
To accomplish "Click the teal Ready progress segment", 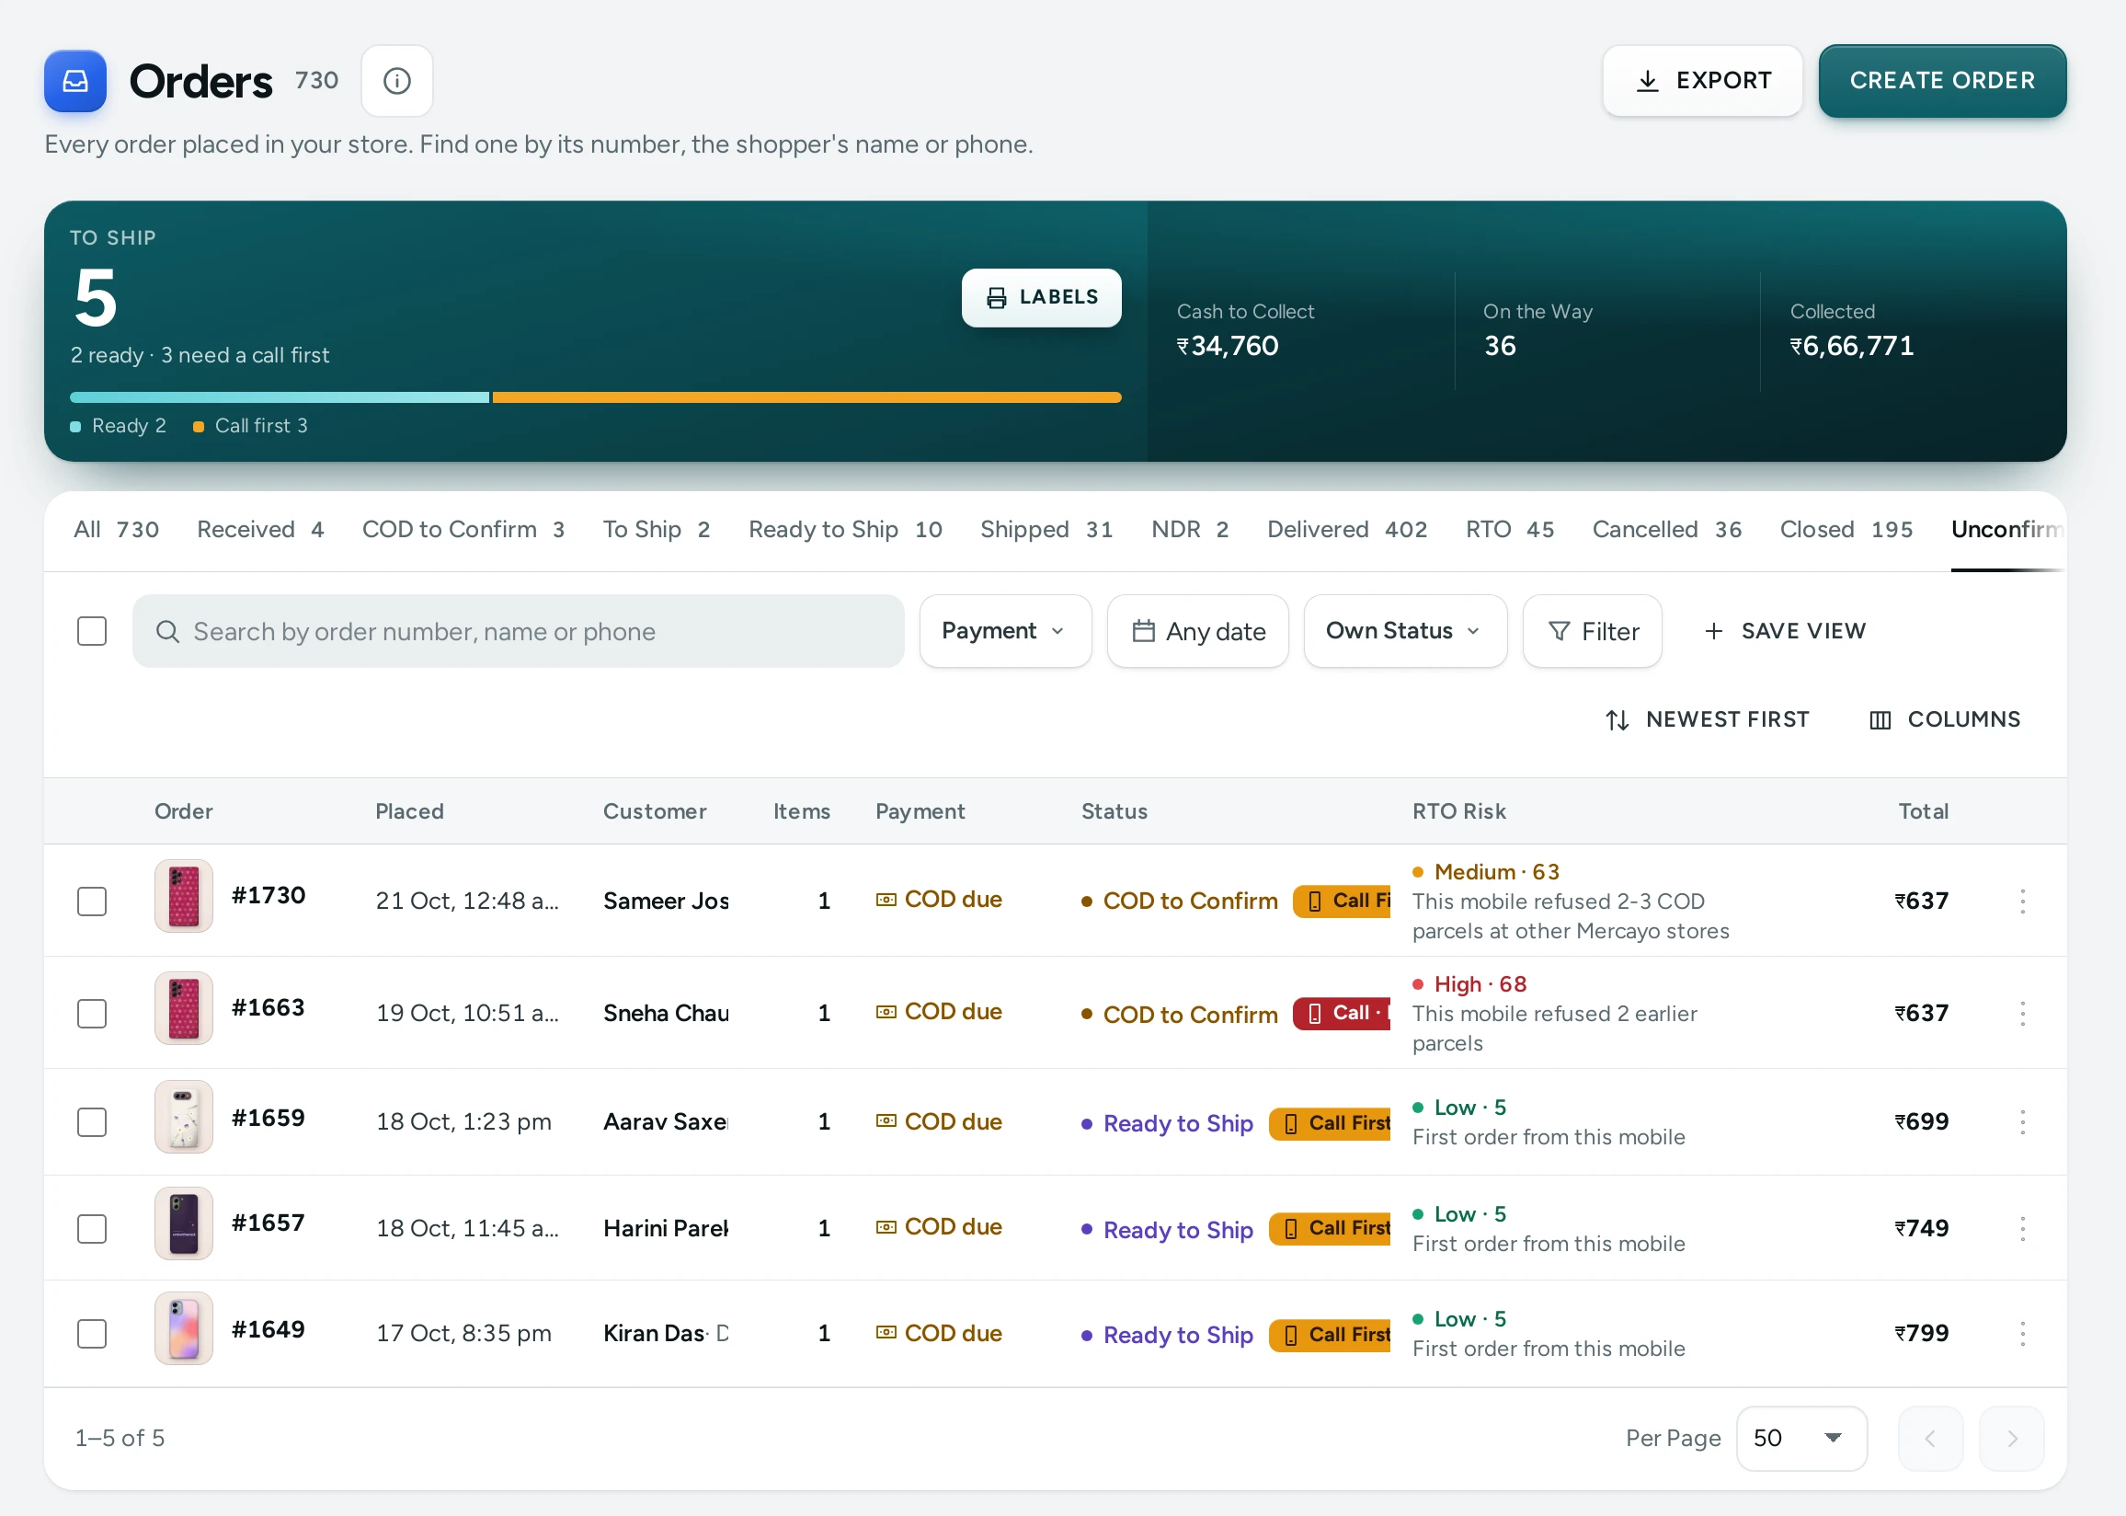I will pyautogui.click(x=279, y=397).
